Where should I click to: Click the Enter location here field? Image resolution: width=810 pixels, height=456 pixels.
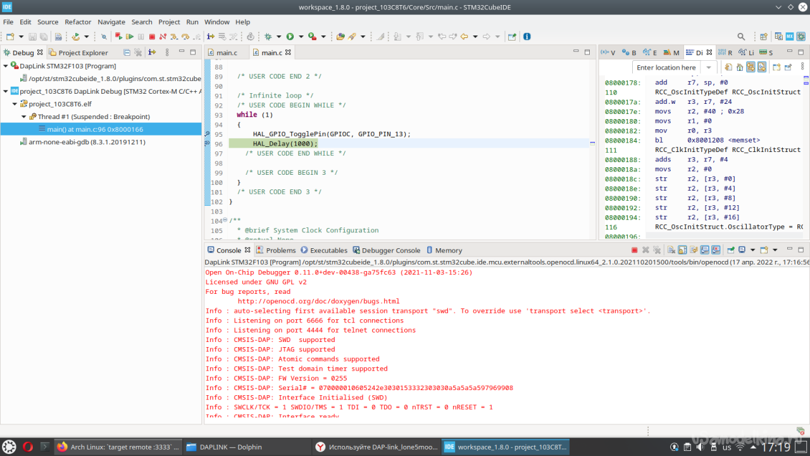666,67
